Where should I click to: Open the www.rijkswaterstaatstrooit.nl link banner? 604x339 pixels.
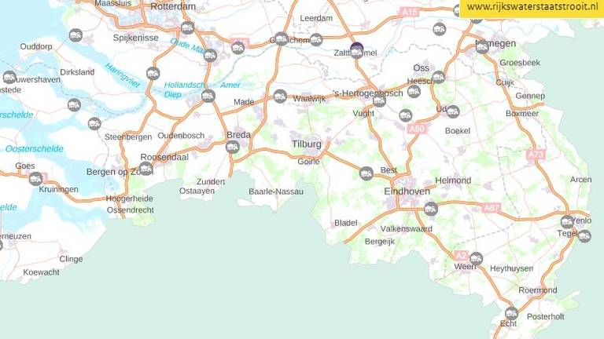(532, 9)
